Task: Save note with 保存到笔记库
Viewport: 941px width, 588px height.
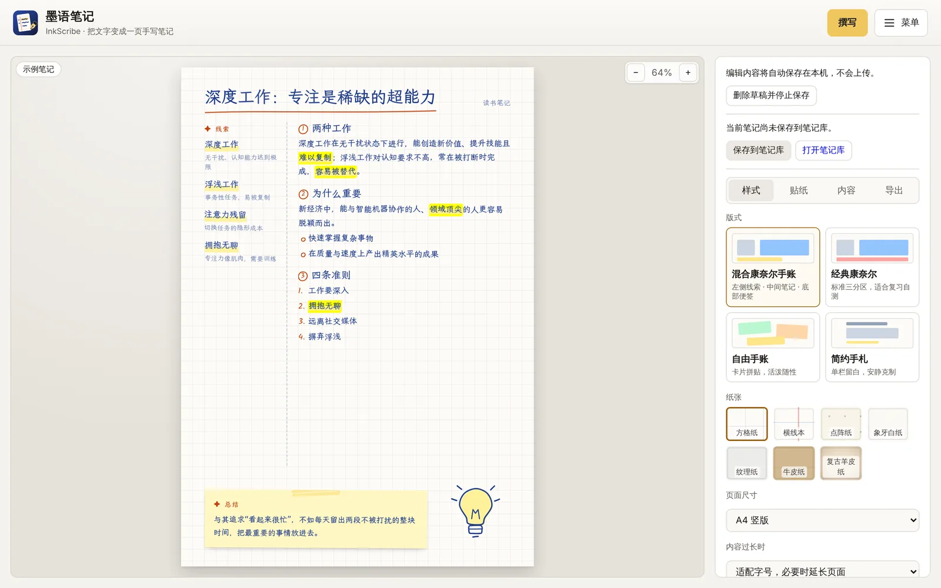Action: tap(758, 151)
